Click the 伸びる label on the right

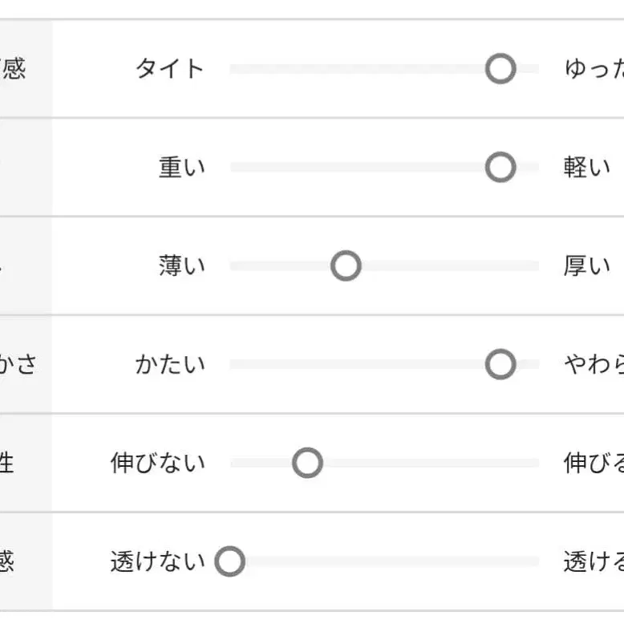594,464
